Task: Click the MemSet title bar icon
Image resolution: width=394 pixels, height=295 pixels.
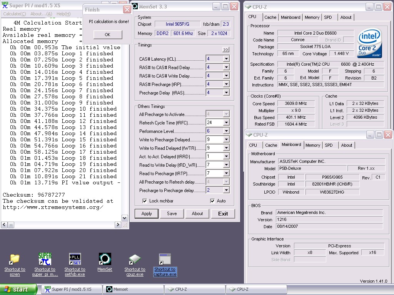Action: point(135,6)
